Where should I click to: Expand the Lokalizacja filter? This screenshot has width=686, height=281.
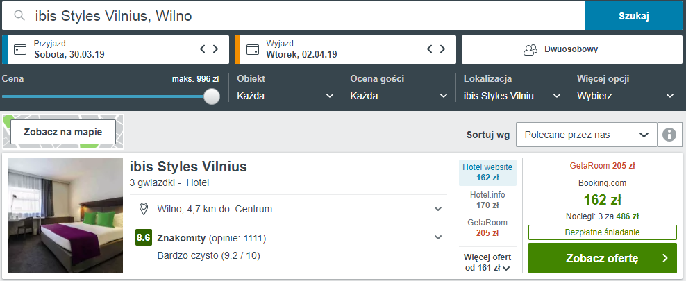pos(512,96)
